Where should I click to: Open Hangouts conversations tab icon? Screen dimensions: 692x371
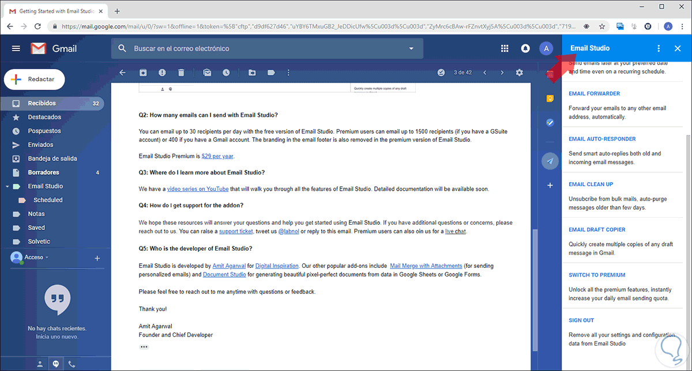(56, 364)
